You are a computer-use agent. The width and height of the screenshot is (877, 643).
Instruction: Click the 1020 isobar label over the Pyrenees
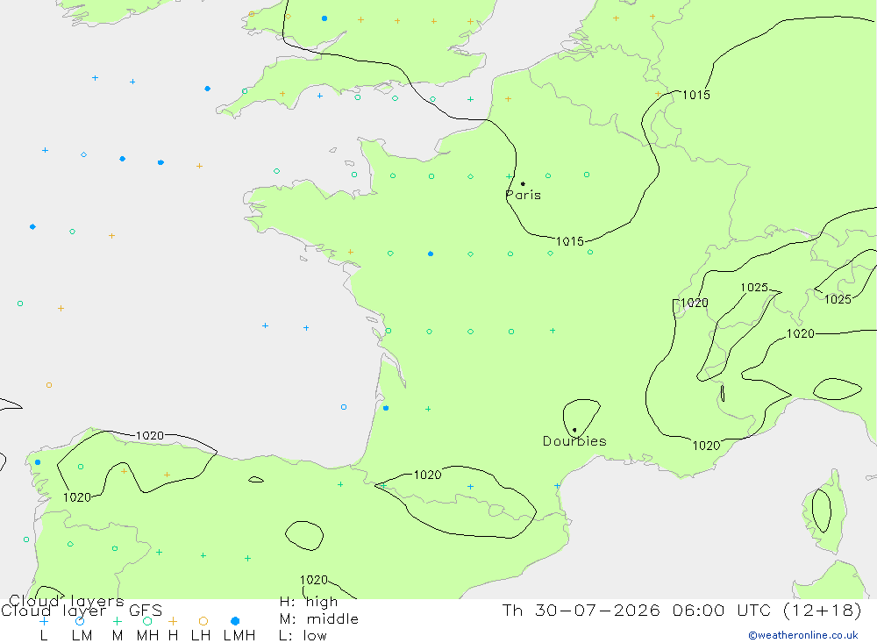427,475
